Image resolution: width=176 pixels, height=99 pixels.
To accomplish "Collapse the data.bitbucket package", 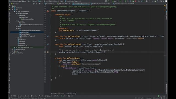I will pos(16,13).
